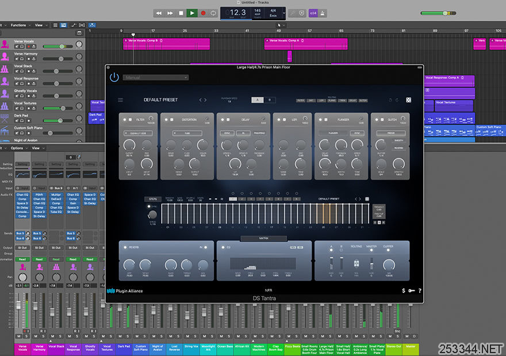Toggle the list view button in Tracks toolbar
Image resolution: width=506 pixels, height=356 pixels.
(64, 25)
